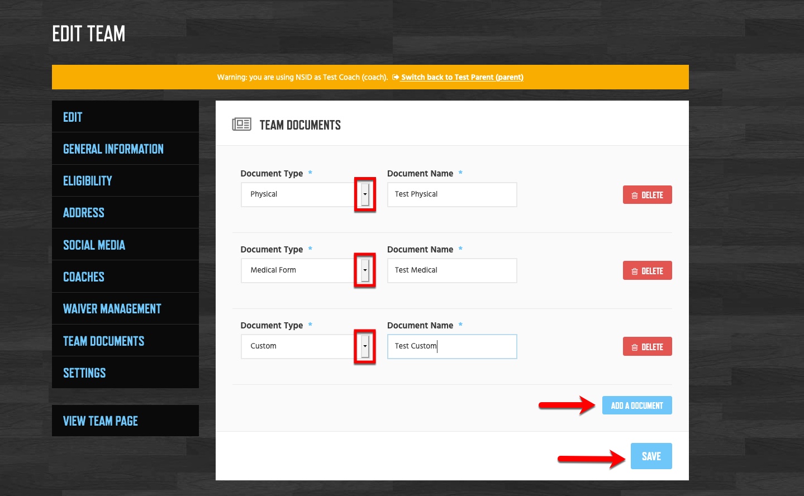This screenshot has height=496, width=804.
Task: Save the team documents
Action: (651, 456)
